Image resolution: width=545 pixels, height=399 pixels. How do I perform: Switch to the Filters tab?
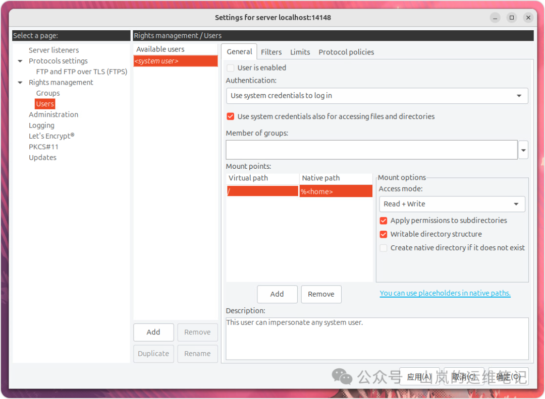click(x=271, y=51)
